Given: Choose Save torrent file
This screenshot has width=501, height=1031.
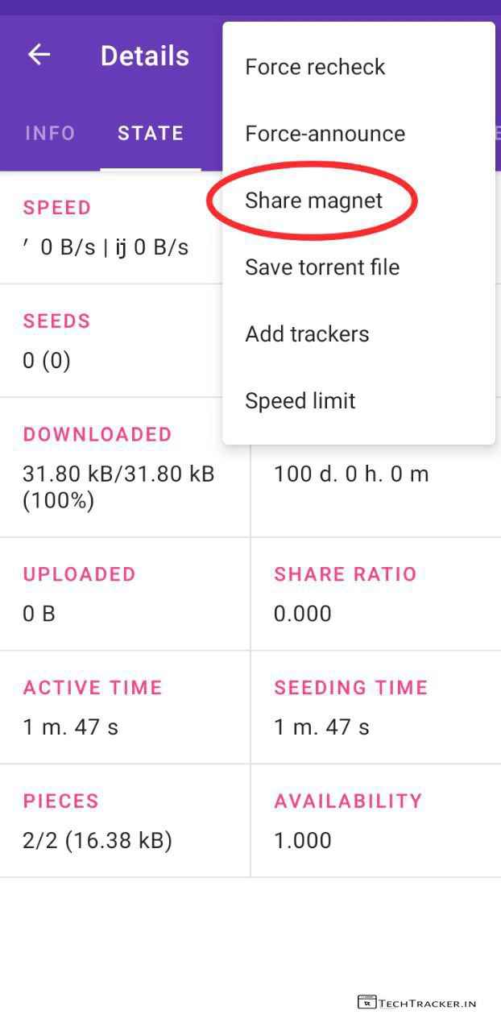Looking at the screenshot, I should tap(322, 267).
